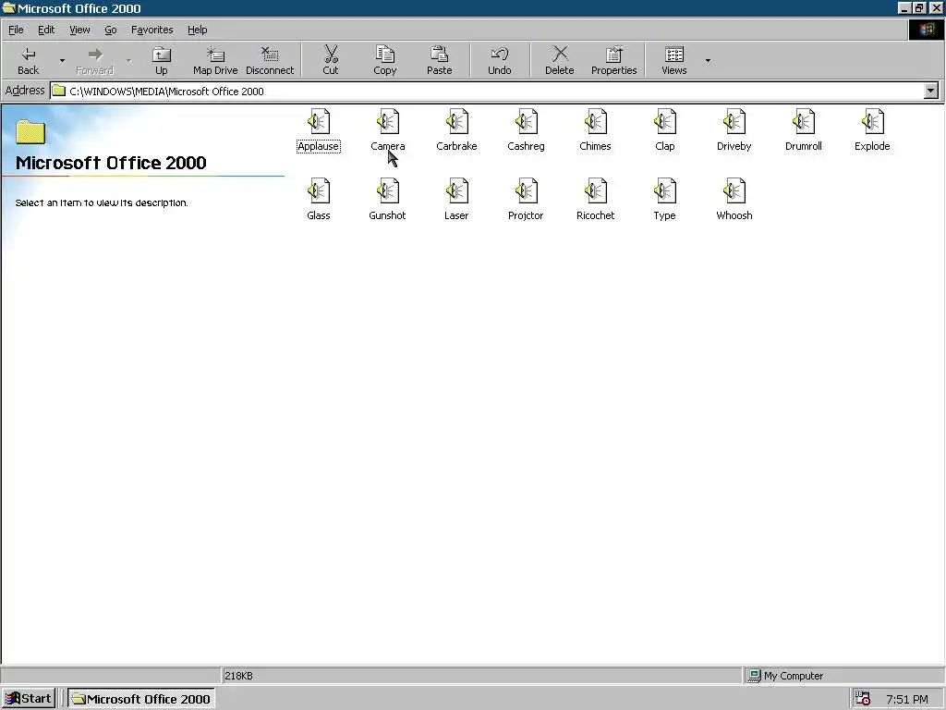Select the Explode sound file
Screen dimensions: 946x710
pyautogui.click(x=872, y=130)
